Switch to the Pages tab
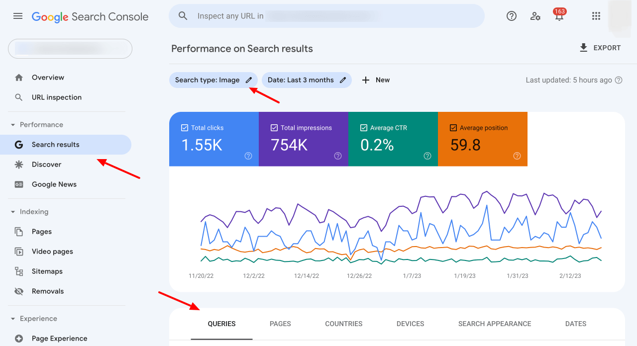The image size is (637, 346). 280,324
